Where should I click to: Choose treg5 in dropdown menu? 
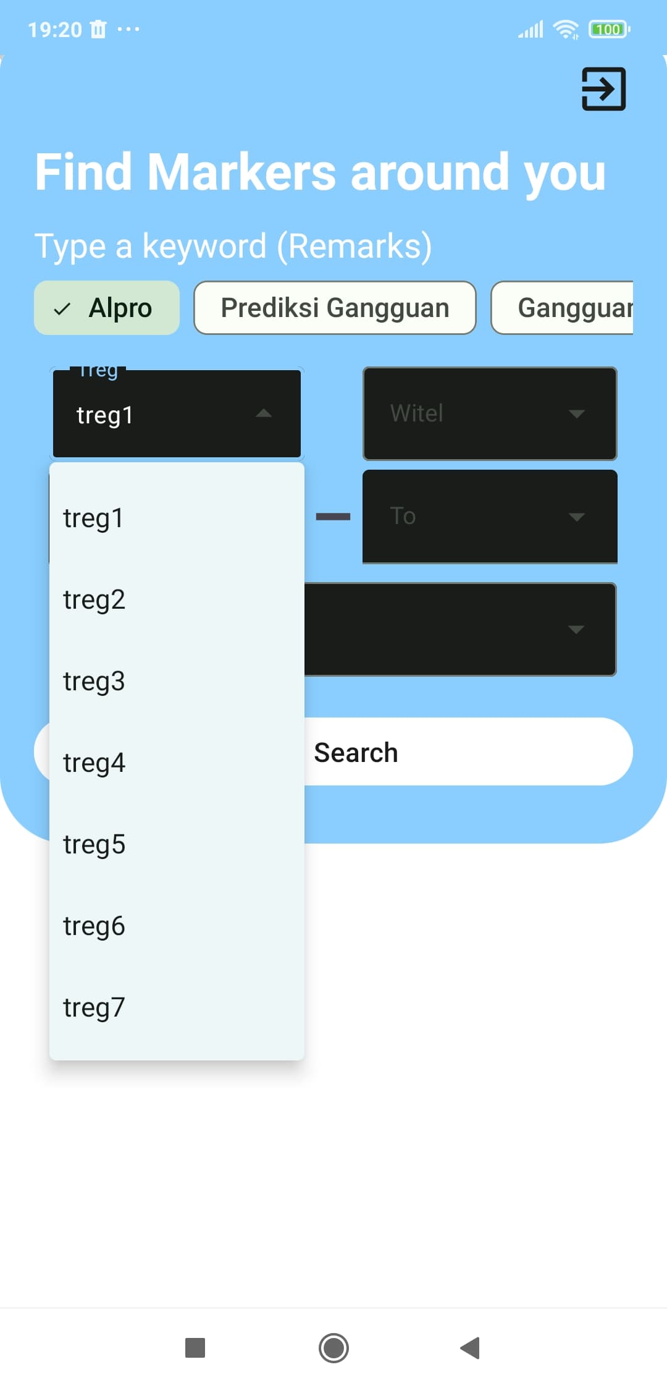(x=177, y=844)
